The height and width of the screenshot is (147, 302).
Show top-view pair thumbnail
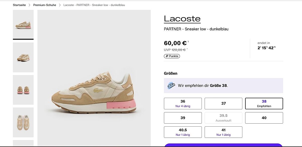click(x=23, y=122)
